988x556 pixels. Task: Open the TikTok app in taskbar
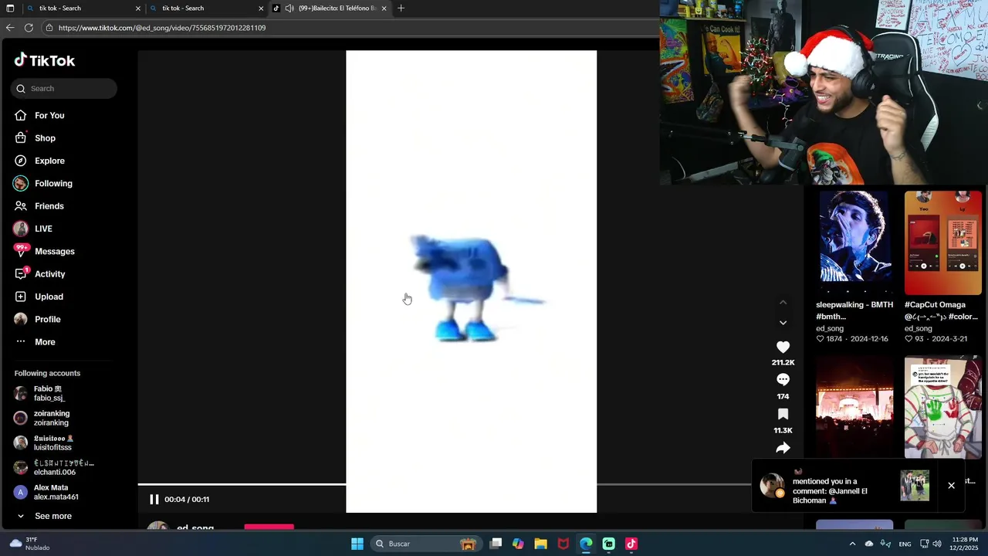(x=631, y=544)
